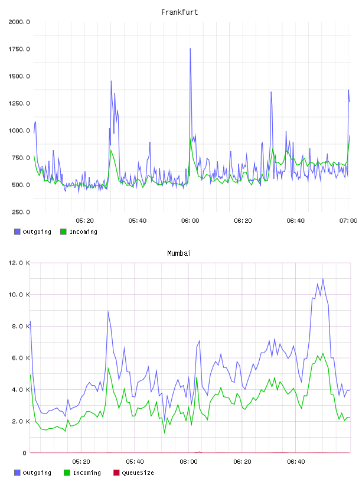This screenshot has width=359, height=482.
Task: Click the 1500.0 y-axis label on Frankfurt
Action: pos(19,76)
